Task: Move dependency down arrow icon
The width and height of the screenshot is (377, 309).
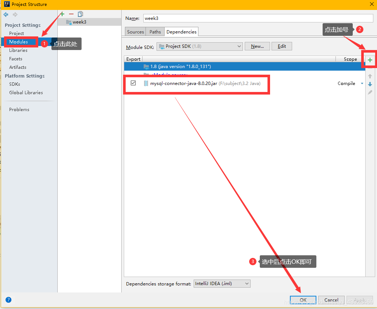Action: pyautogui.click(x=370, y=84)
